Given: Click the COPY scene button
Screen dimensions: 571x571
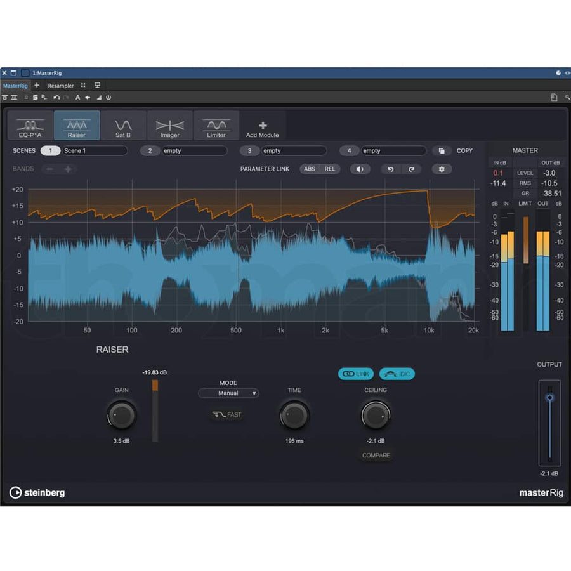Looking at the screenshot, I should (464, 151).
